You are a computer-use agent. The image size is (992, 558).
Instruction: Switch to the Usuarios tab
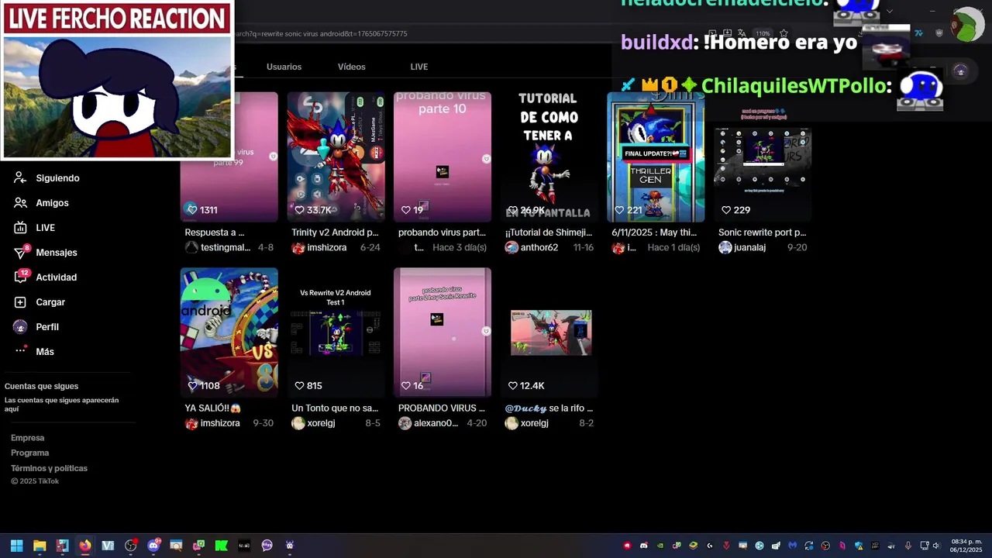[284, 67]
